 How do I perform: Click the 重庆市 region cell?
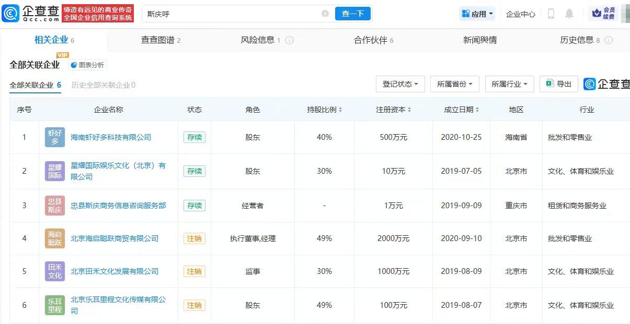516,206
